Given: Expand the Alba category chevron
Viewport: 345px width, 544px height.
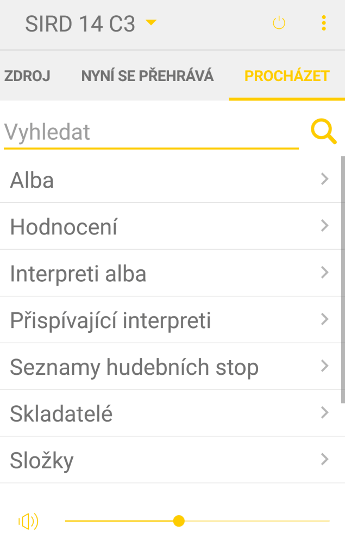Looking at the screenshot, I should (x=325, y=179).
